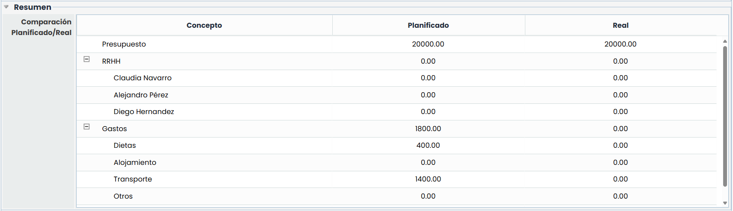
Task: Select the Claudia Navarro row
Action: pyautogui.click(x=143, y=78)
